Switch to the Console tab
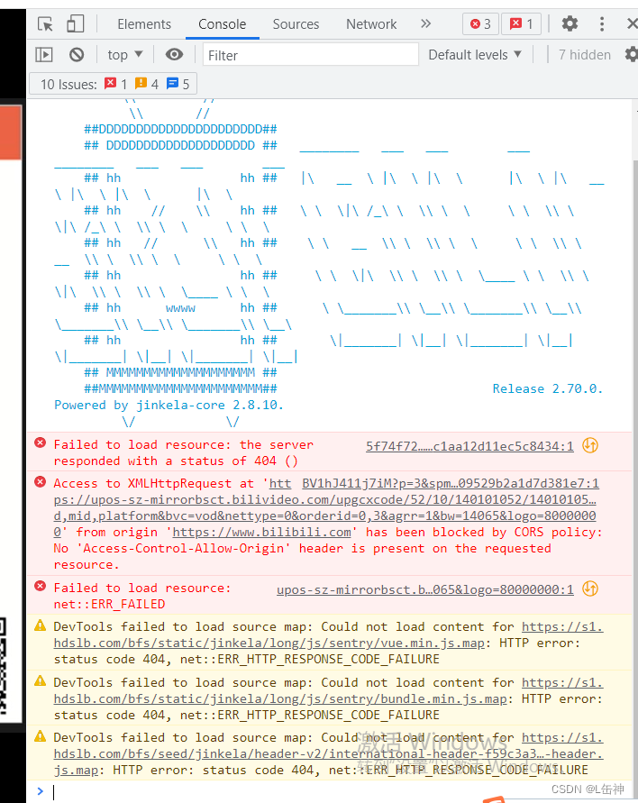638x803 pixels. (223, 24)
